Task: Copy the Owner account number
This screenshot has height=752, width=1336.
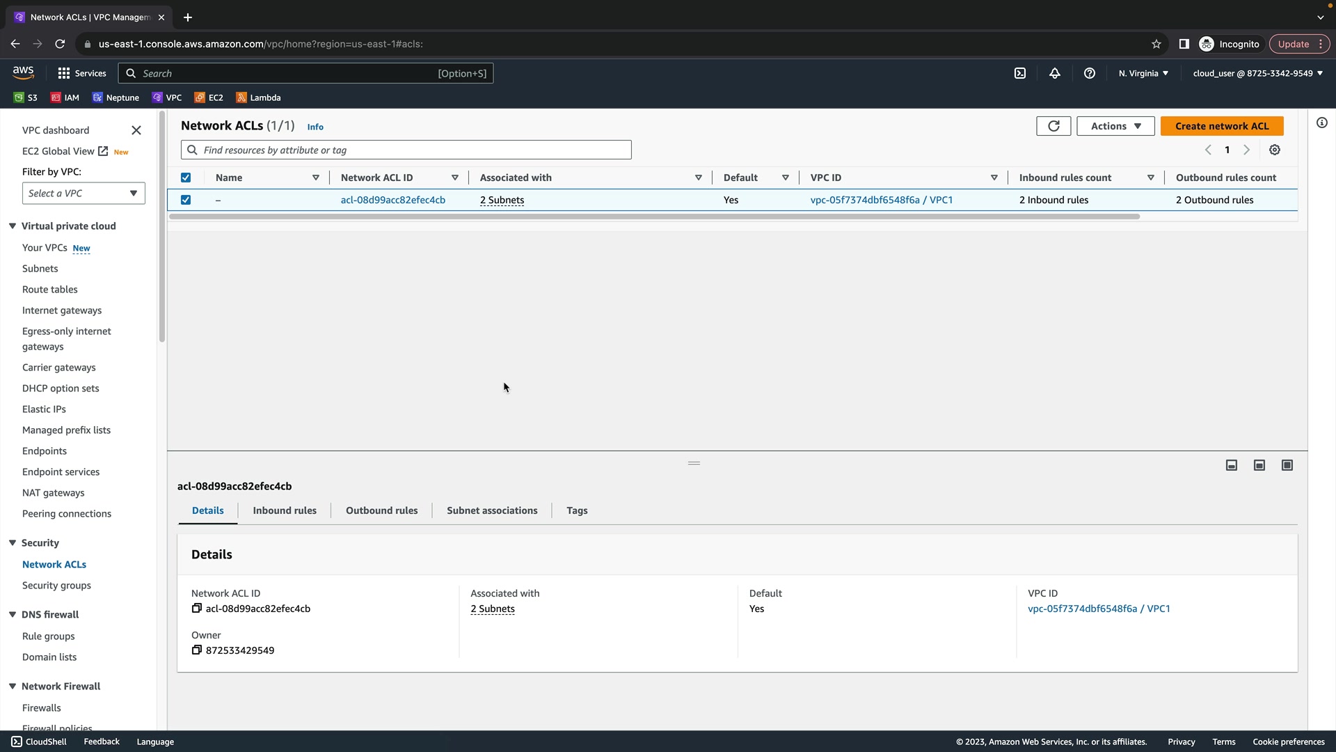Action: [x=197, y=650]
